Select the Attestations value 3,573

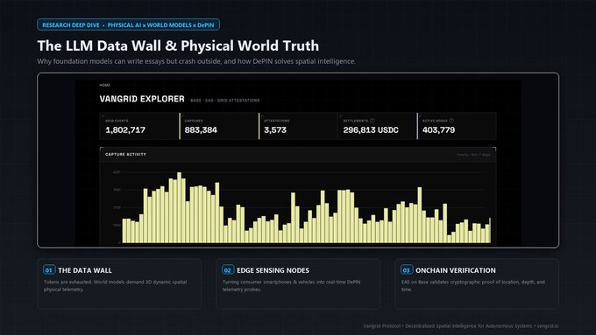[x=275, y=130]
